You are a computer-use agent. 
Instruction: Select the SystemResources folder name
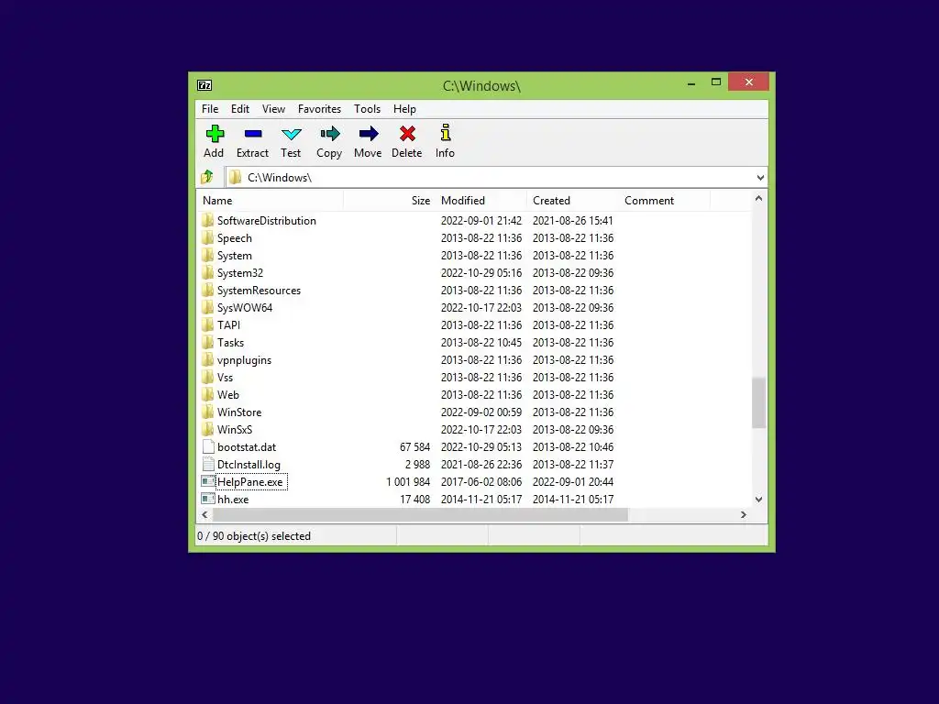point(259,291)
